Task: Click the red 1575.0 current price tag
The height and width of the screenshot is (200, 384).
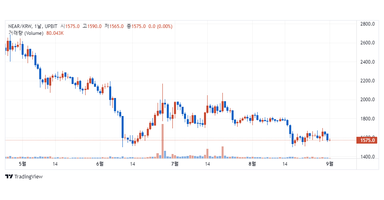Action: [367, 140]
